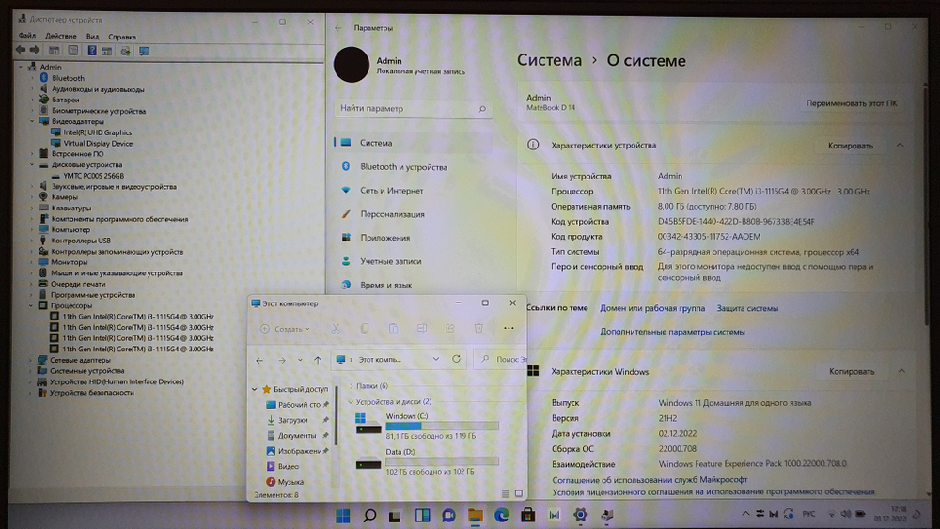Select Bluetooth device category
940x529 pixels.
tap(68, 78)
